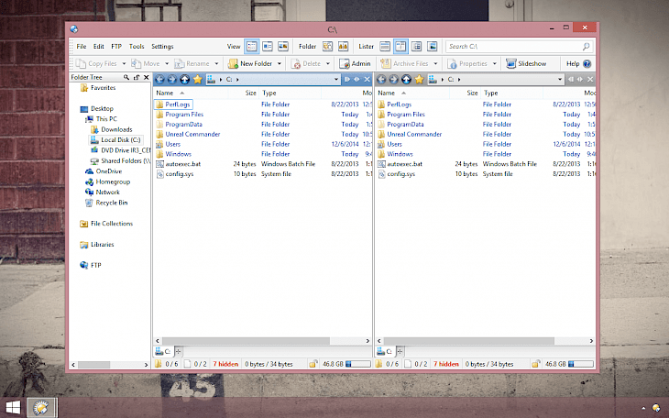Expand the Move dropdown arrow
Viewport: 669px width, 418px height.
(x=167, y=63)
